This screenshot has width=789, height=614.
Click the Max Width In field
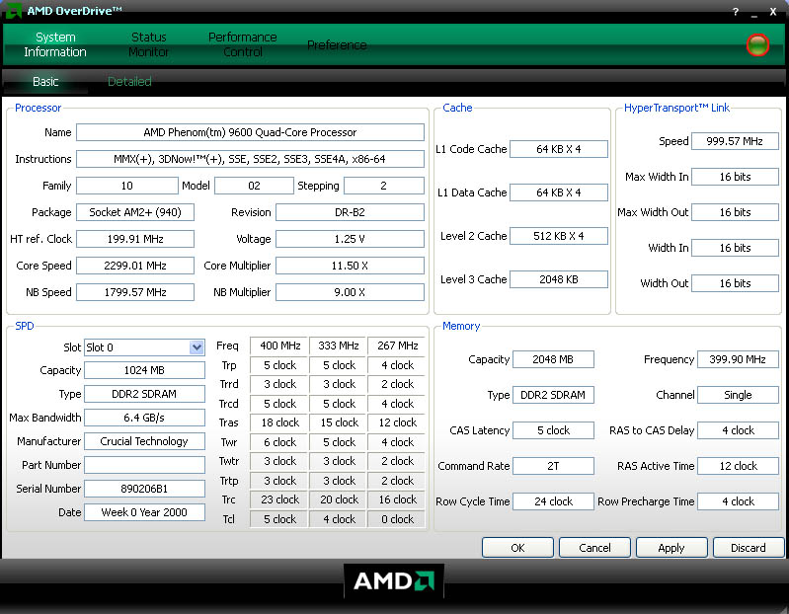tap(735, 177)
